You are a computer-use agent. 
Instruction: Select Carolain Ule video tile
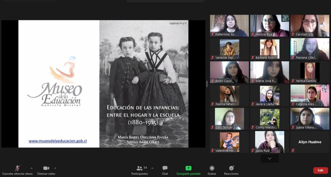[310, 26]
